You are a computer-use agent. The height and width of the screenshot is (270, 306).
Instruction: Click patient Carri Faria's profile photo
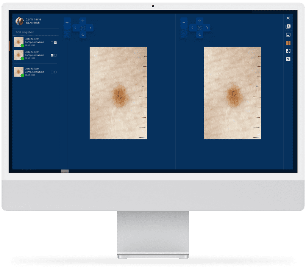click(19, 21)
